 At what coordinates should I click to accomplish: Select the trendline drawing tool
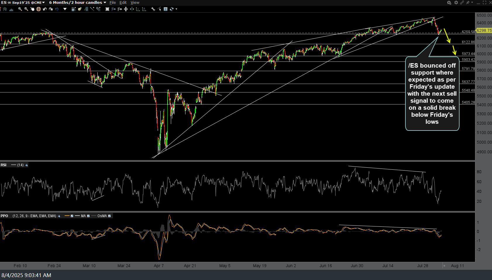click(92, 9)
